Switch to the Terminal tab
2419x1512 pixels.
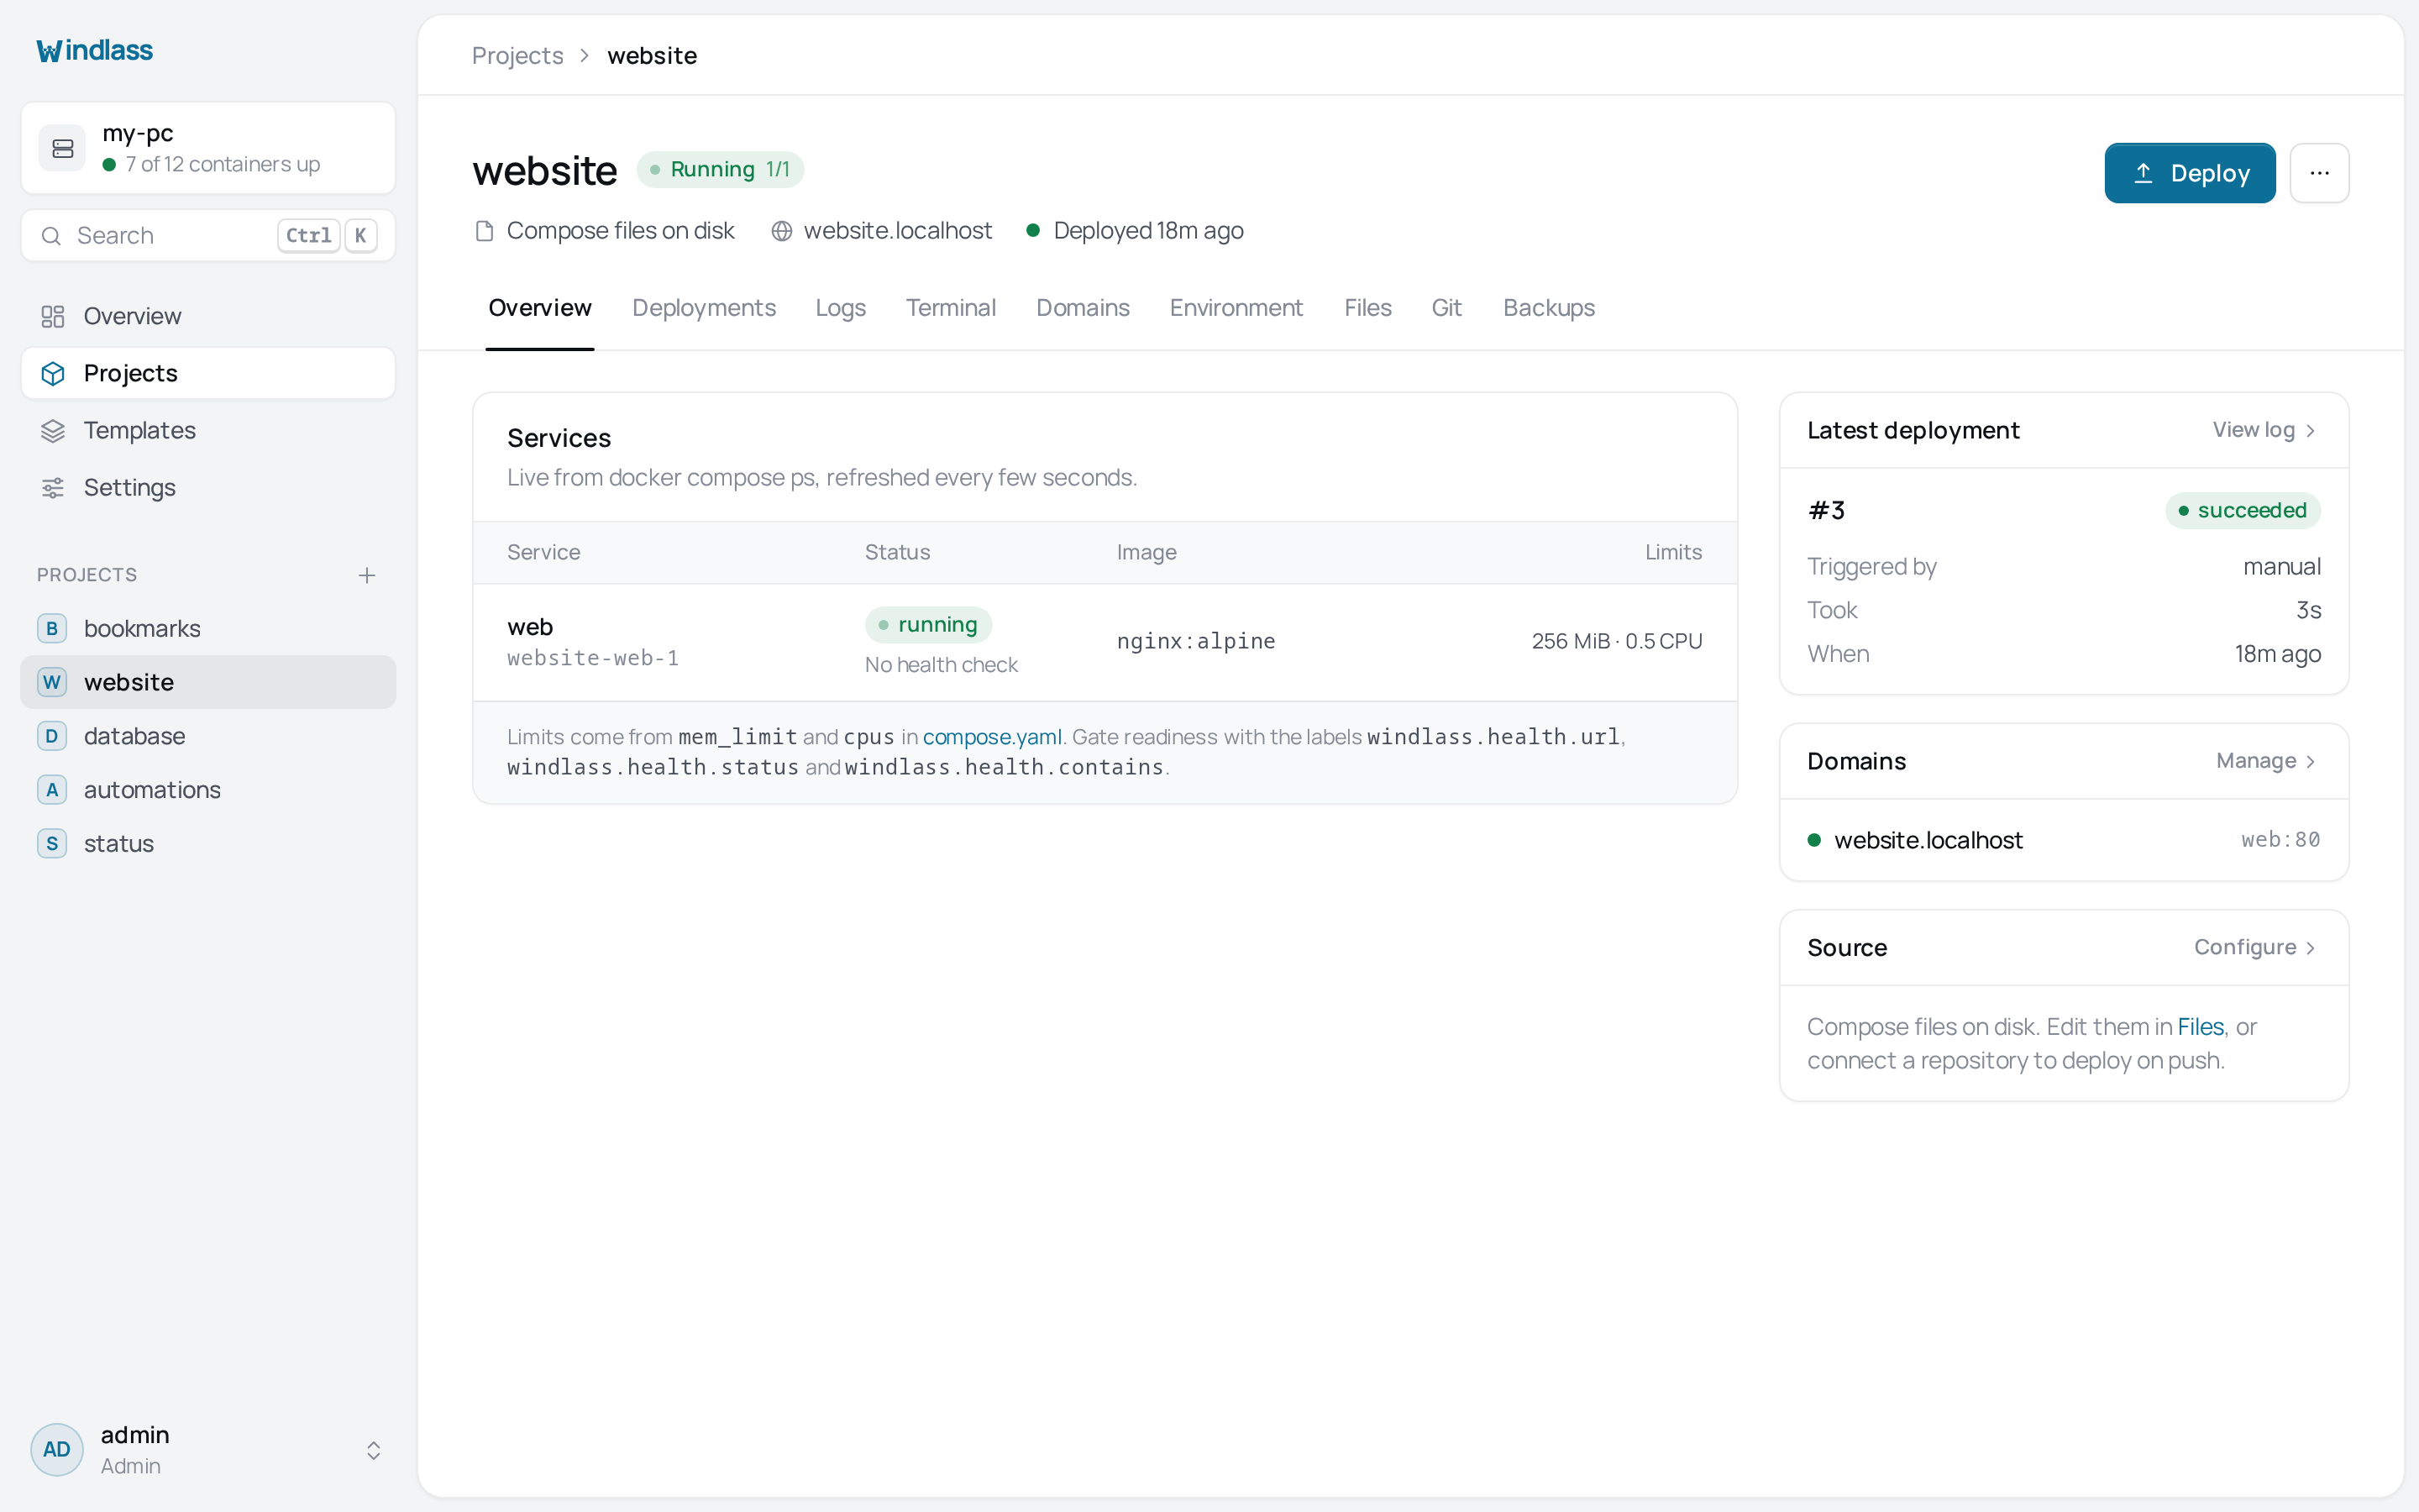[x=951, y=308]
